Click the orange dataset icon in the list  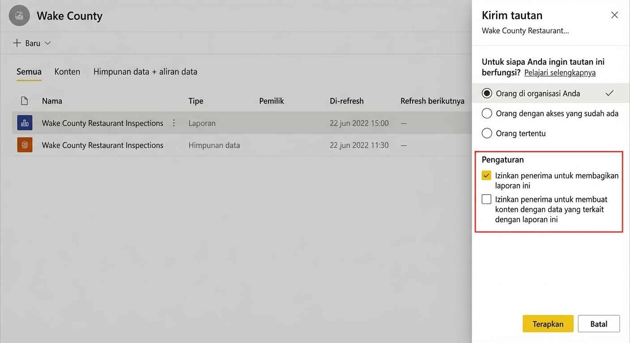tap(25, 145)
